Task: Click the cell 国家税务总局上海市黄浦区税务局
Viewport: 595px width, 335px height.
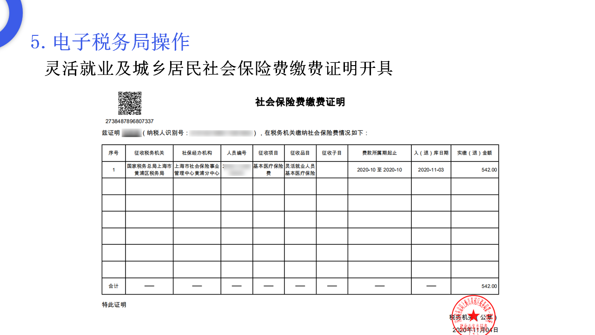Action: pos(149,170)
